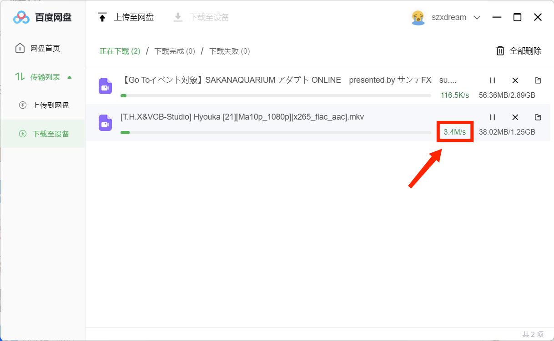This screenshot has width=554, height=341.
Task: Expand the user avatar menu chevron
Action: (x=477, y=17)
